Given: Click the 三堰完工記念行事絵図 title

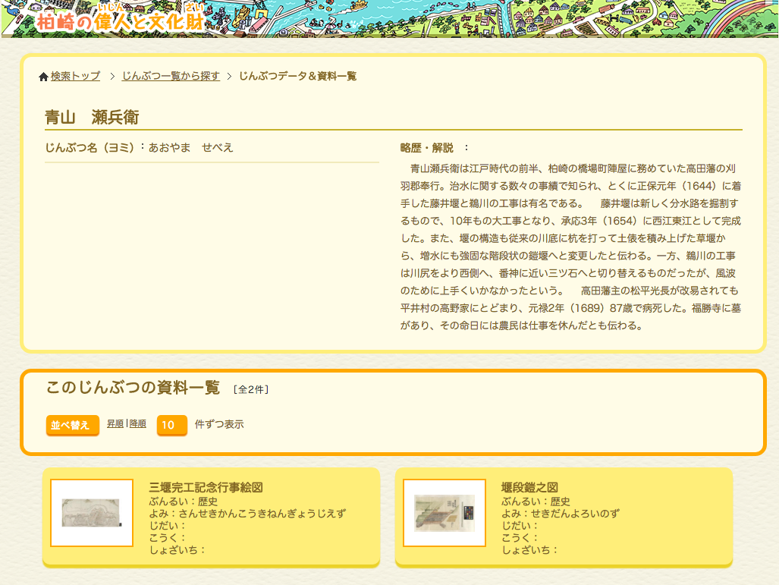Looking at the screenshot, I should 206,487.
